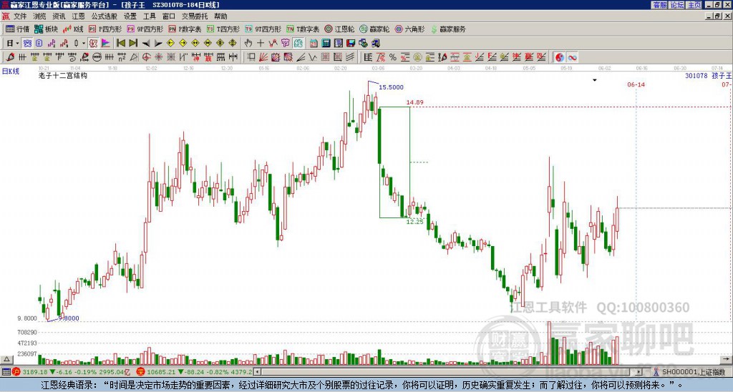This screenshot has width=733, height=392.
Task: Open the calendar icon in toolbar
Action: [314, 43]
